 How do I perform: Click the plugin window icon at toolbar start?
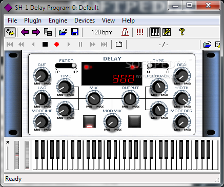[x=10, y=32]
